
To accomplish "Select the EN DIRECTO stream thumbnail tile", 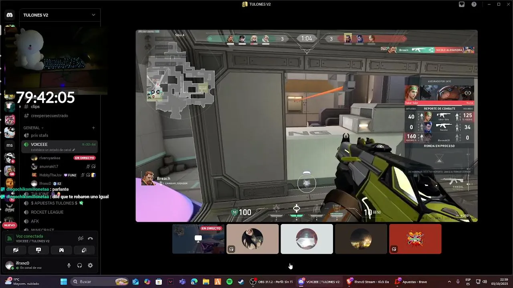I will tap(198, 239).
